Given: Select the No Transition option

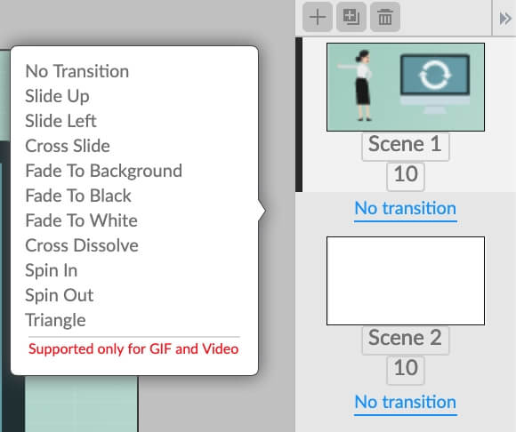Looking at the screenshot, I should click(77, 71).
